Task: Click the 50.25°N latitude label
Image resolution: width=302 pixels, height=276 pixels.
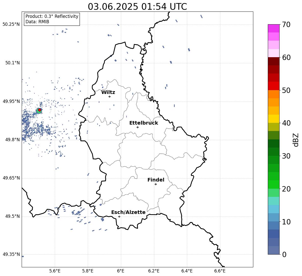Action: (x=11, y=25)
